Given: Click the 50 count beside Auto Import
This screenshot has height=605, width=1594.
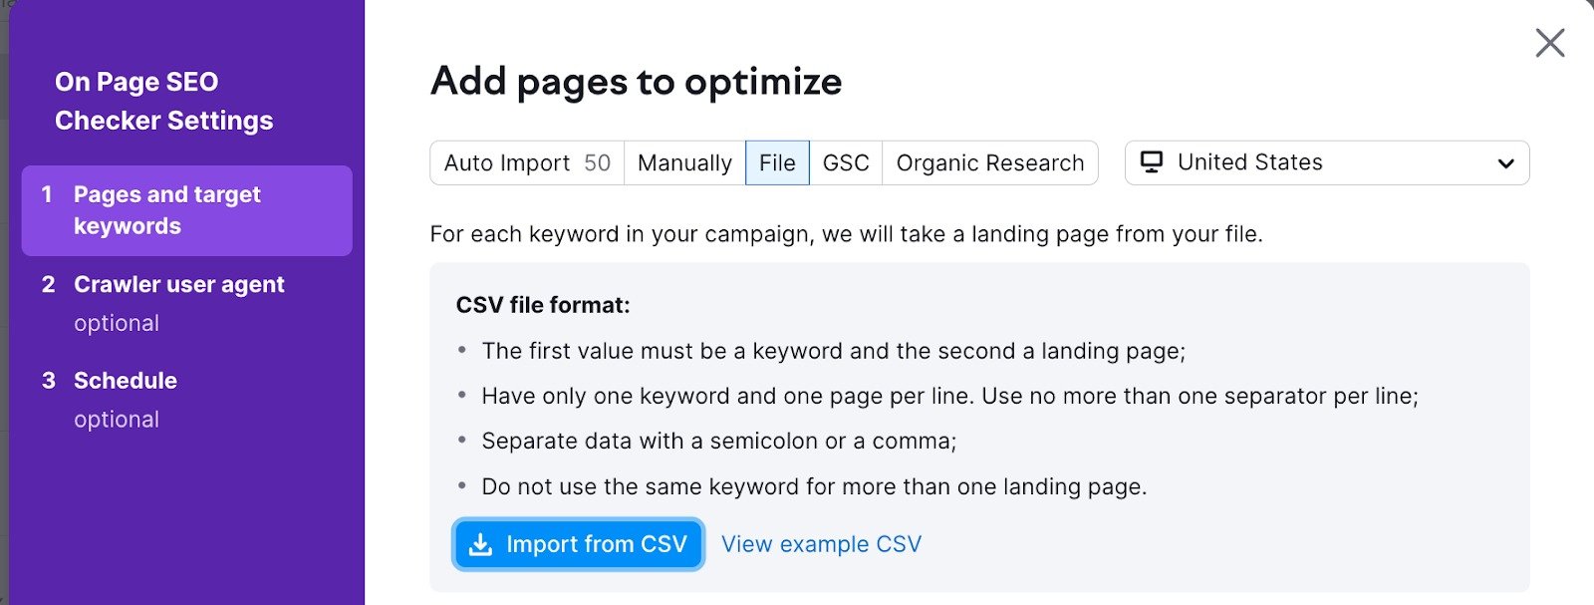Looking at the screenshot, I should pyautogui.click(x=599, y=162).
